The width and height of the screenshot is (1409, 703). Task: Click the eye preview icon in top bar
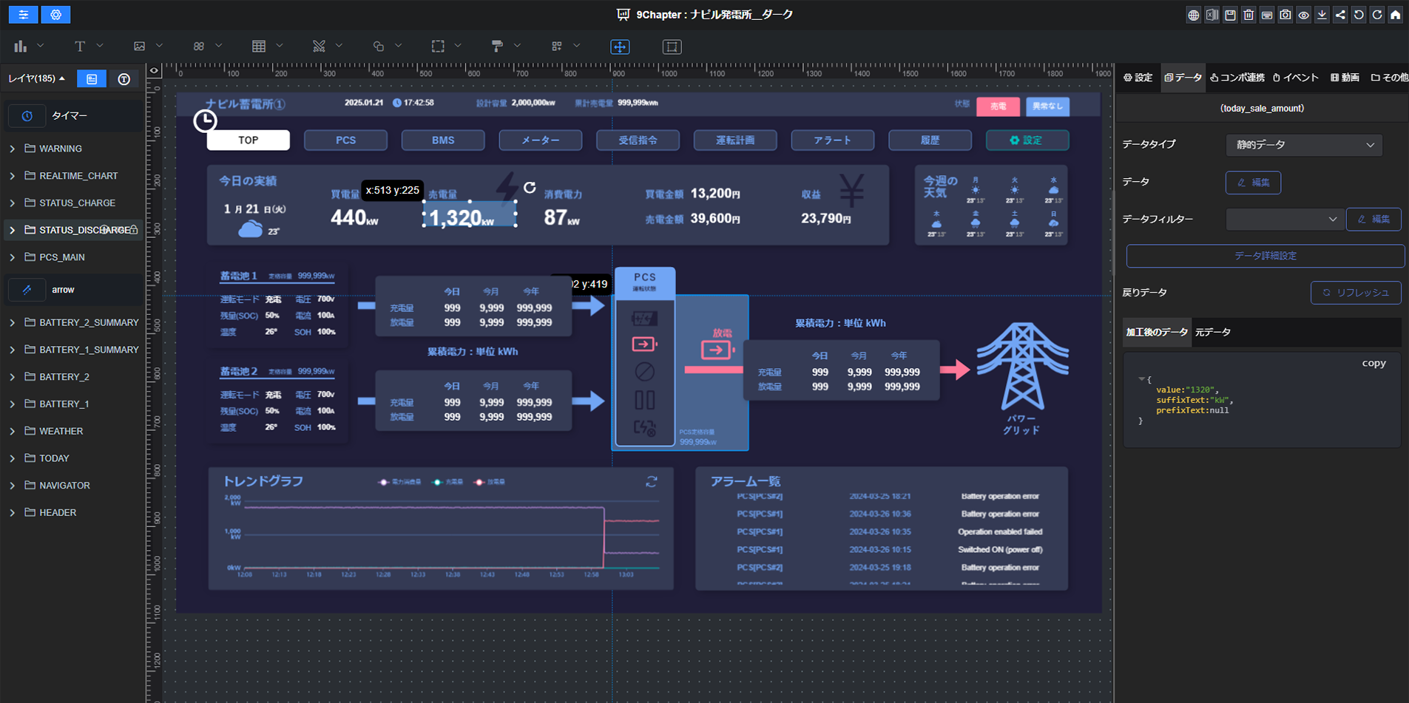tap(1303, 15)
